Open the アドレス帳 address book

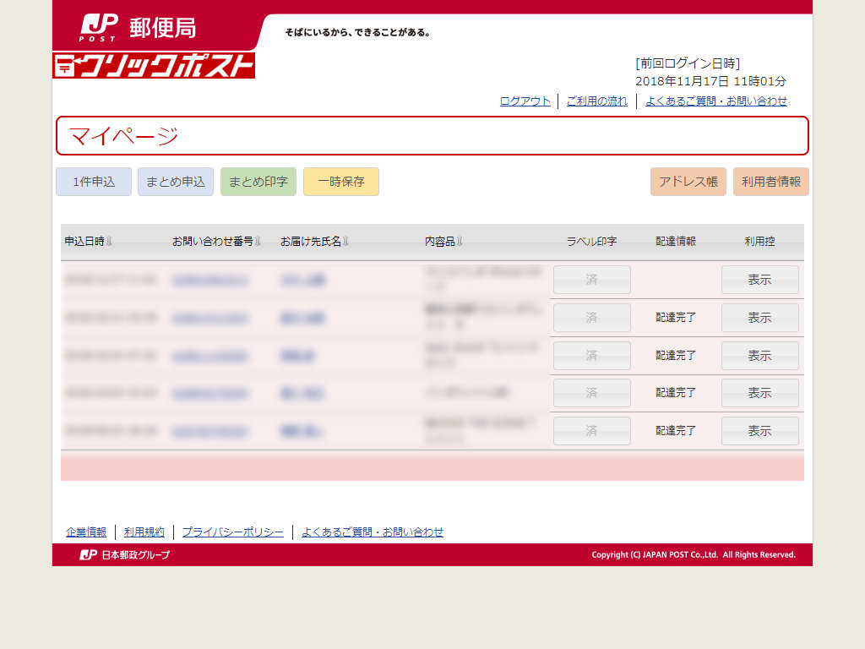pyautogui.click(x=688, y=182)
